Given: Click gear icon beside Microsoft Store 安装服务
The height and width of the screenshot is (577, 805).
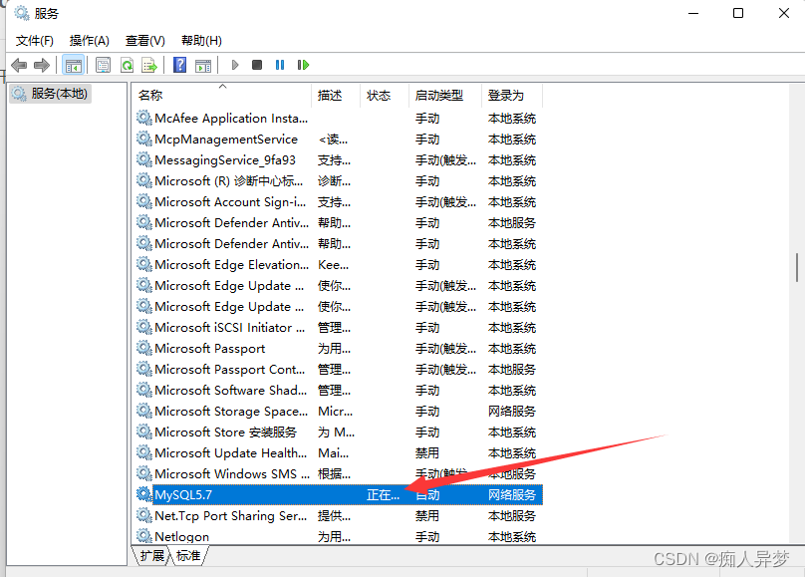Looking at the screenshot, I should click(143, 432).
